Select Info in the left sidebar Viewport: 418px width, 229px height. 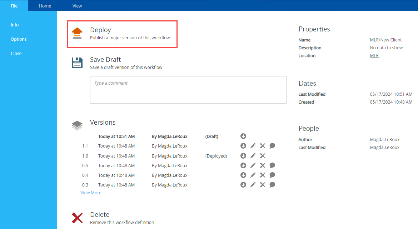pyautogui.click(x=15, y=25)
